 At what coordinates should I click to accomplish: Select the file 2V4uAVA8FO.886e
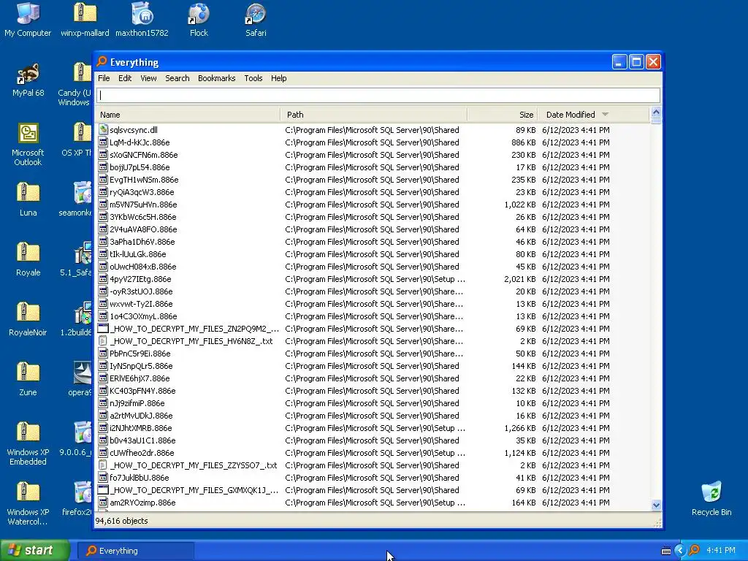[143, 229]
